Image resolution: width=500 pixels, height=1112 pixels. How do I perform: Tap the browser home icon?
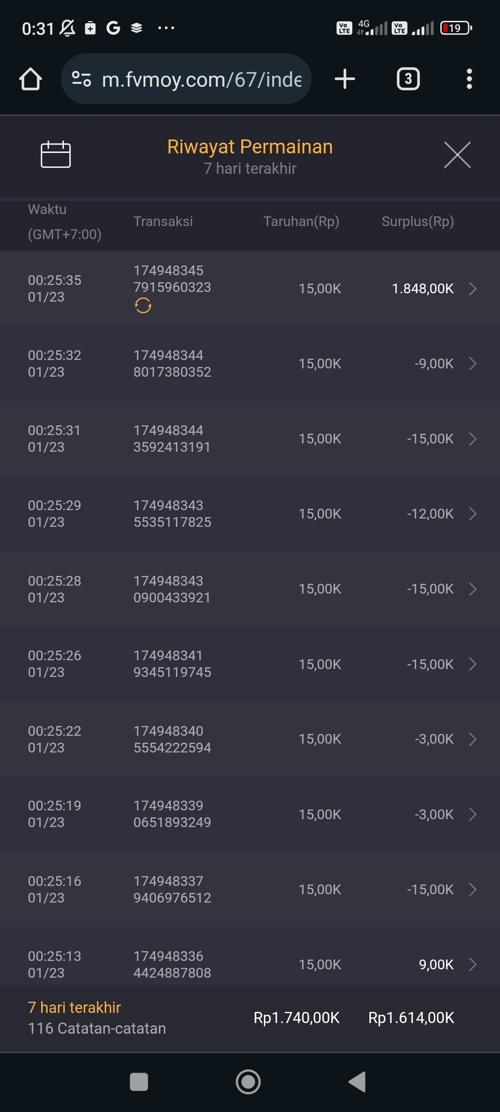(31, 79)
